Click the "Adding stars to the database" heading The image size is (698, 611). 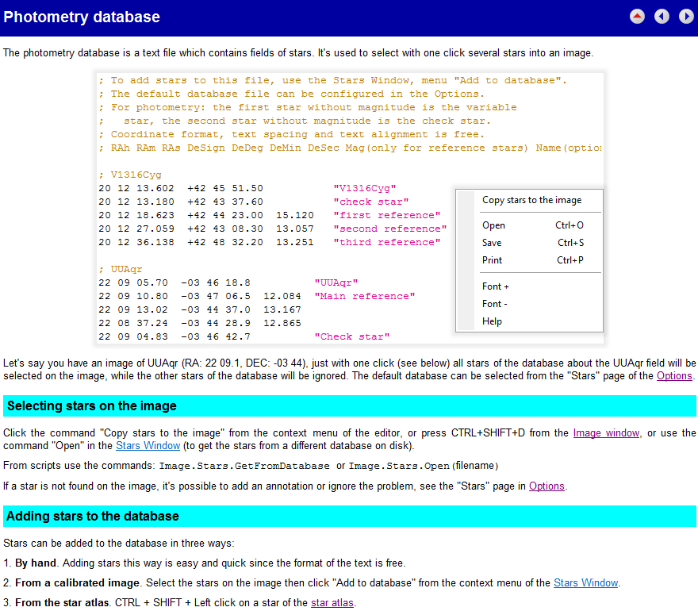point(93,516)
